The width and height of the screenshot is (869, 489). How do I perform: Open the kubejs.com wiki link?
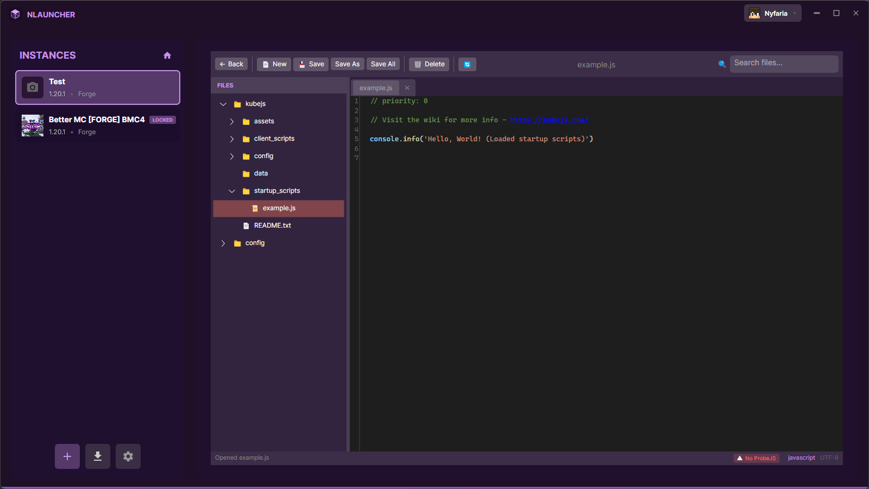coord(550,120)
